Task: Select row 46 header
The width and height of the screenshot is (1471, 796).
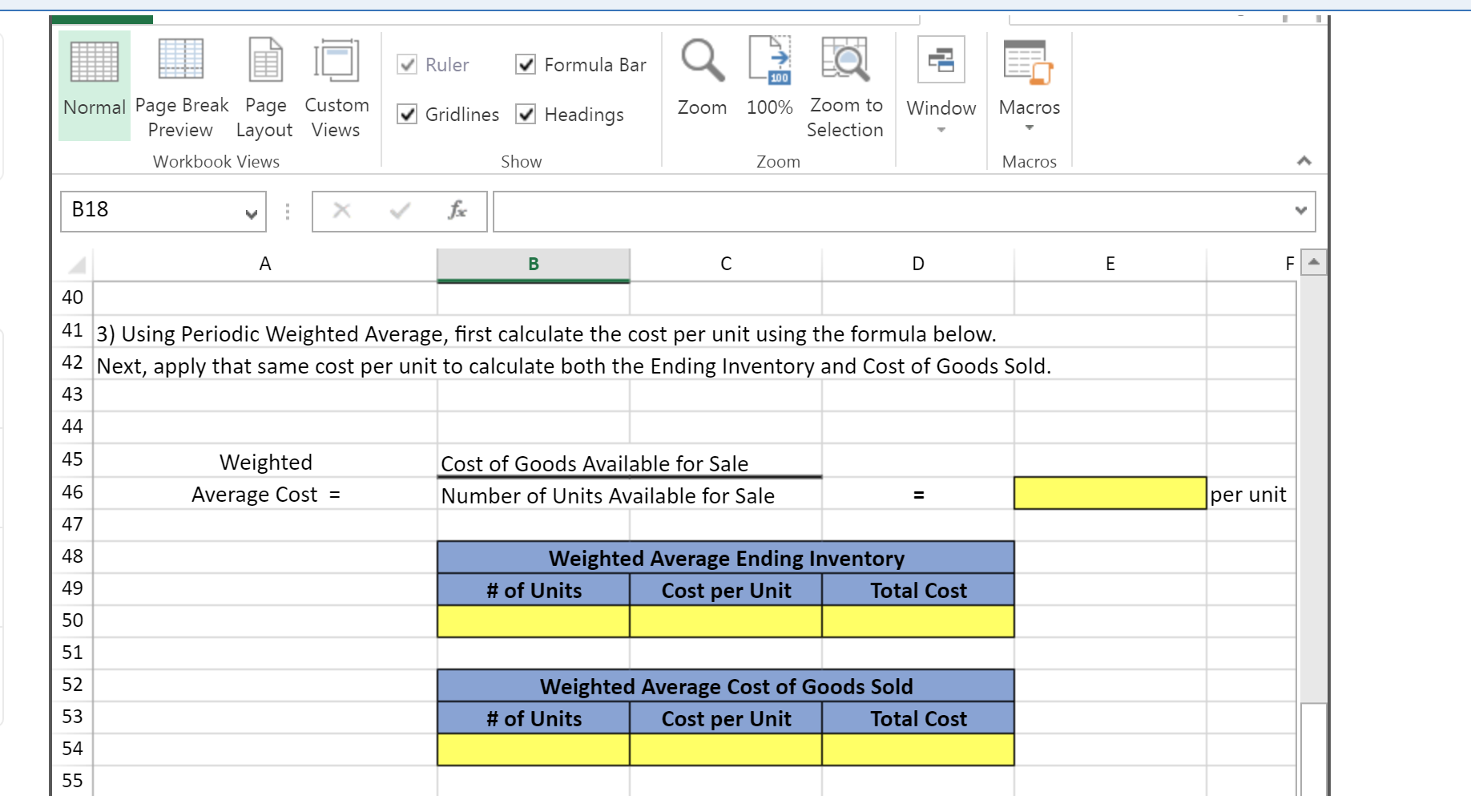Action: 73,492
